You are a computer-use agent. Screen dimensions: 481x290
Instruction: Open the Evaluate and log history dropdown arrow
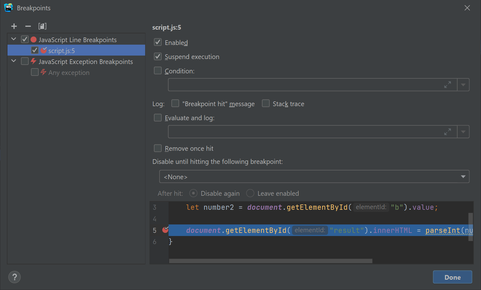click(463, 131)
